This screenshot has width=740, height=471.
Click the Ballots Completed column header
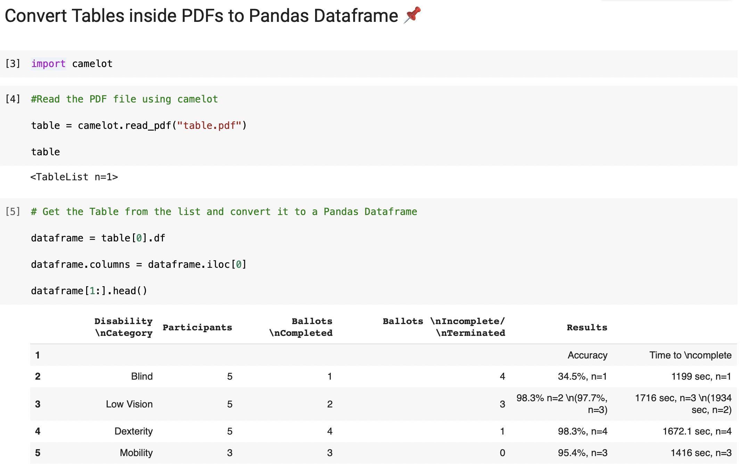[301, 327]
